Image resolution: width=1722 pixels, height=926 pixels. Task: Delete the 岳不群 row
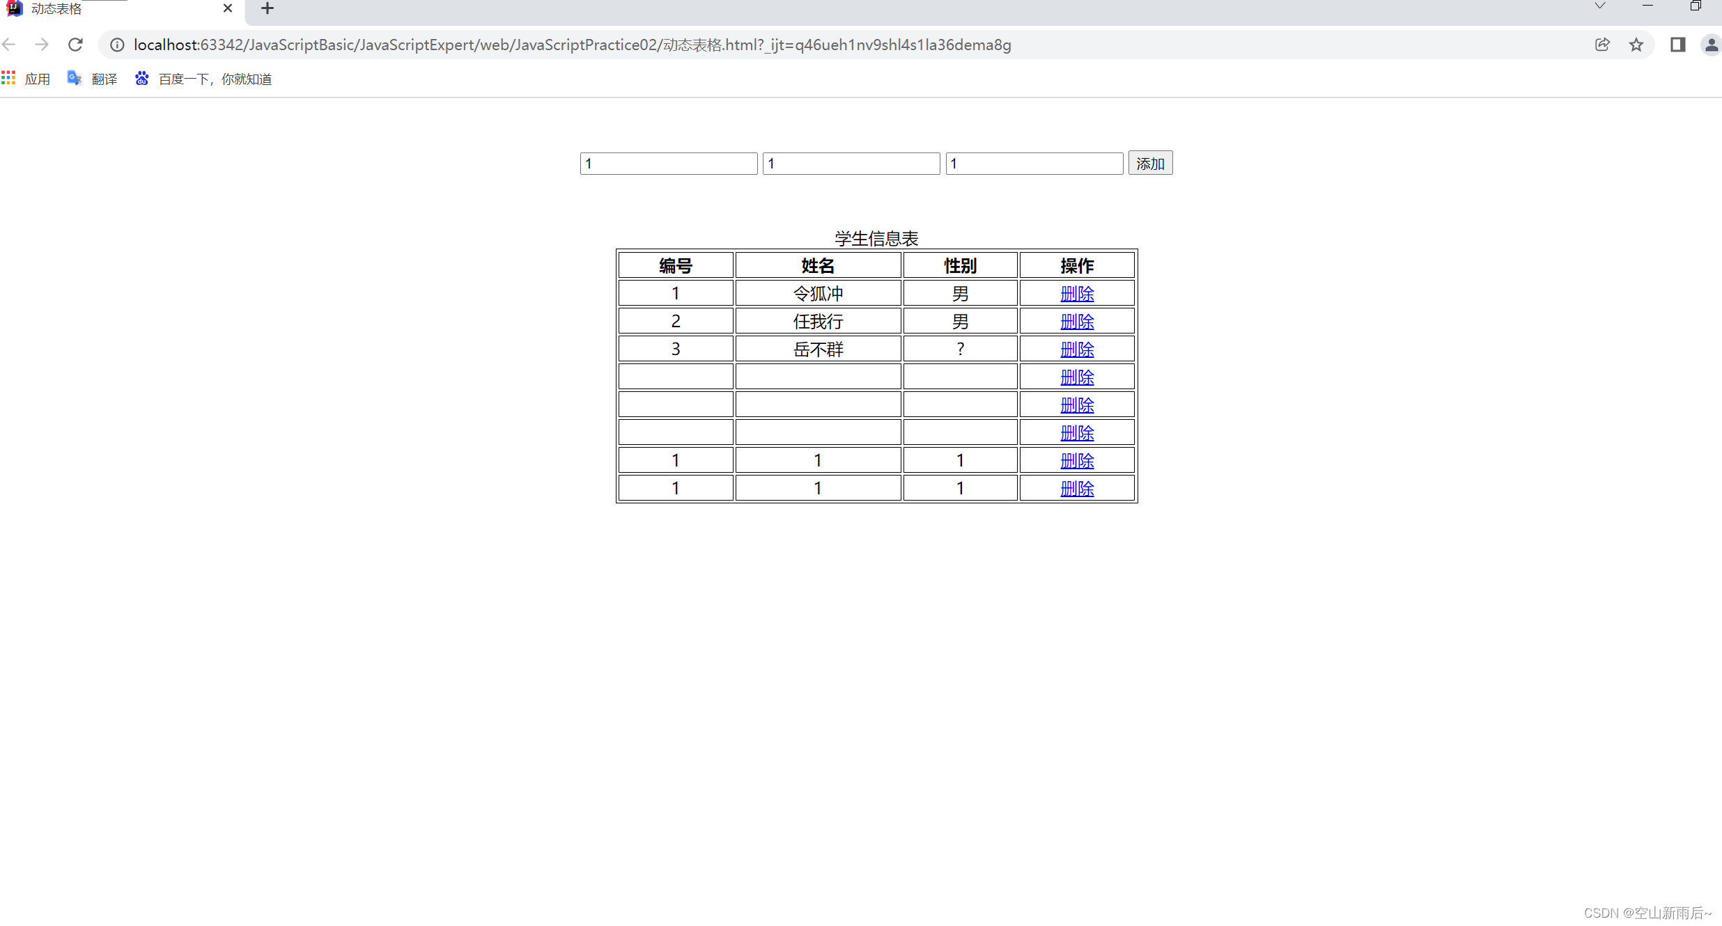coord(1076,350)
